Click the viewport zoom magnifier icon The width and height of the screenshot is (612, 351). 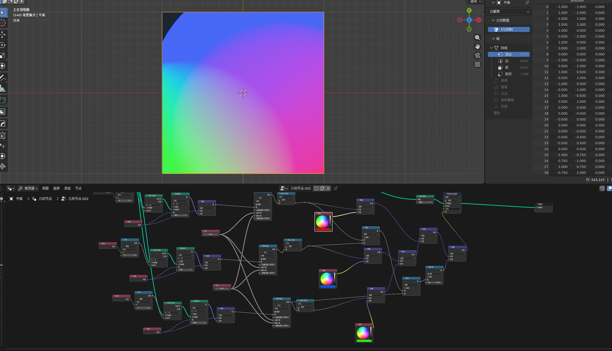[x=477, y=38]
